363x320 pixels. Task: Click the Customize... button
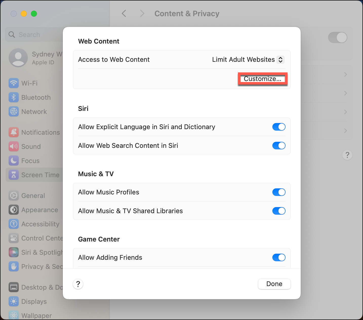(x=263, y=79)
